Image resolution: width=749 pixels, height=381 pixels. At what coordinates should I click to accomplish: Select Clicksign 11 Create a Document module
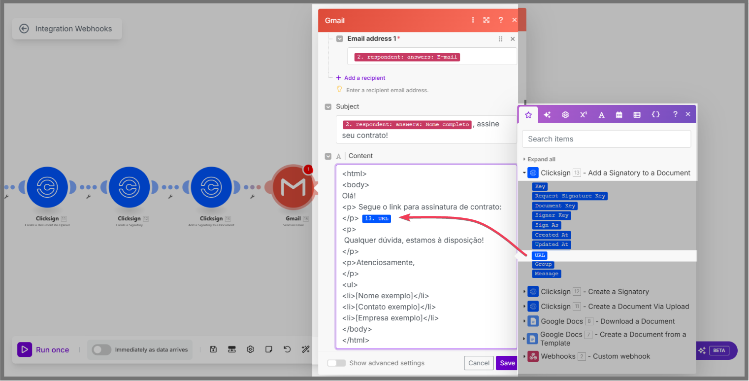(x=47, y=187)
